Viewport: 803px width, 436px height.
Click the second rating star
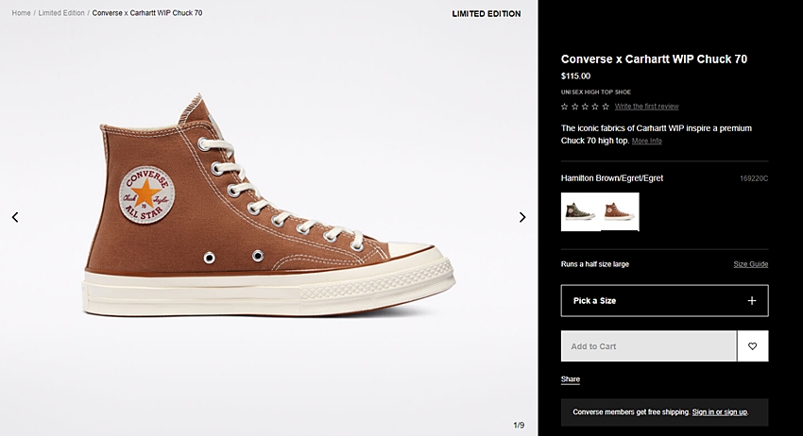tap(574, 107)
